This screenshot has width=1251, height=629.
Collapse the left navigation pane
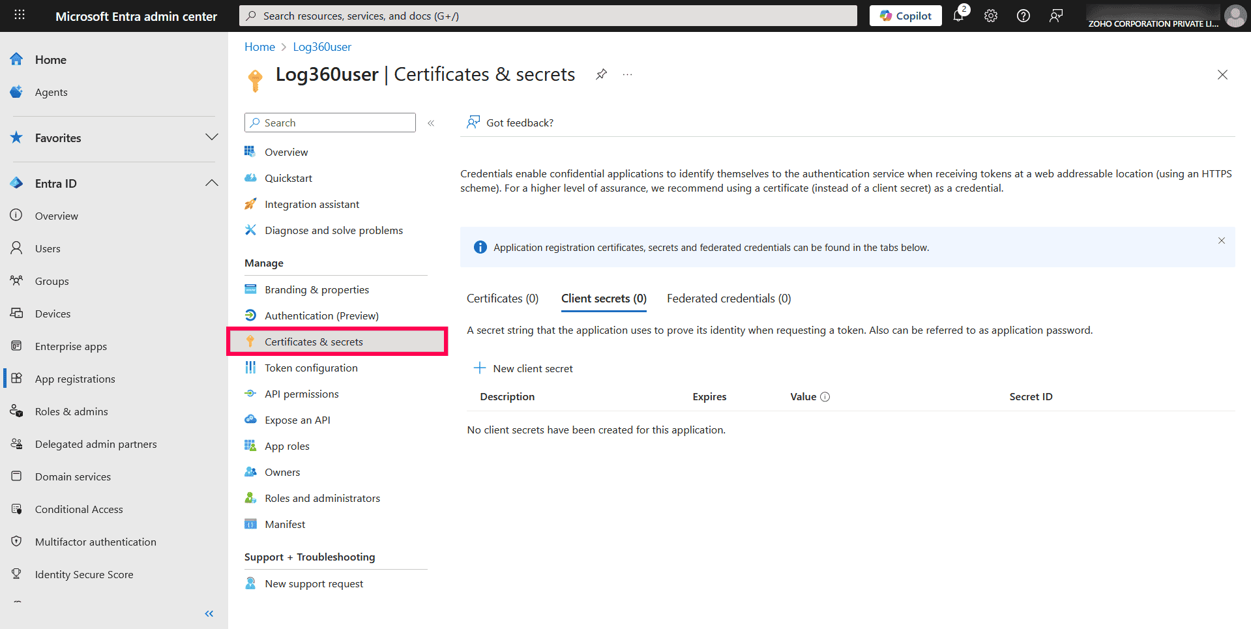pyautogui.click(x=209, y=613)
